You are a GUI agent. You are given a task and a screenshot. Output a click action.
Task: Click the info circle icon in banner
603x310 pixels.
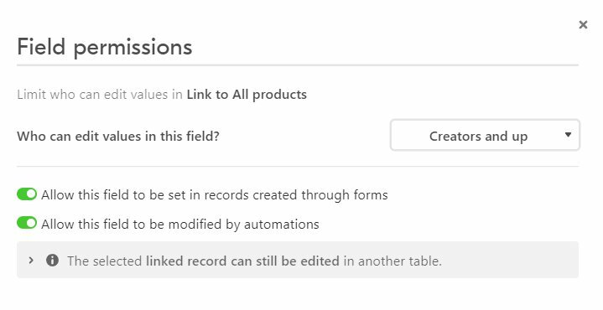(52, 261)
